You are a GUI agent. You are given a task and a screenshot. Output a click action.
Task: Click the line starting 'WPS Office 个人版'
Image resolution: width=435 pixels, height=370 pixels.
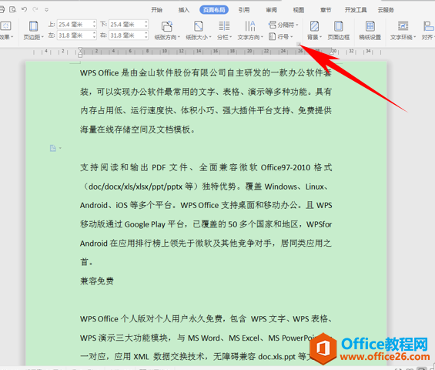point(206,319)
